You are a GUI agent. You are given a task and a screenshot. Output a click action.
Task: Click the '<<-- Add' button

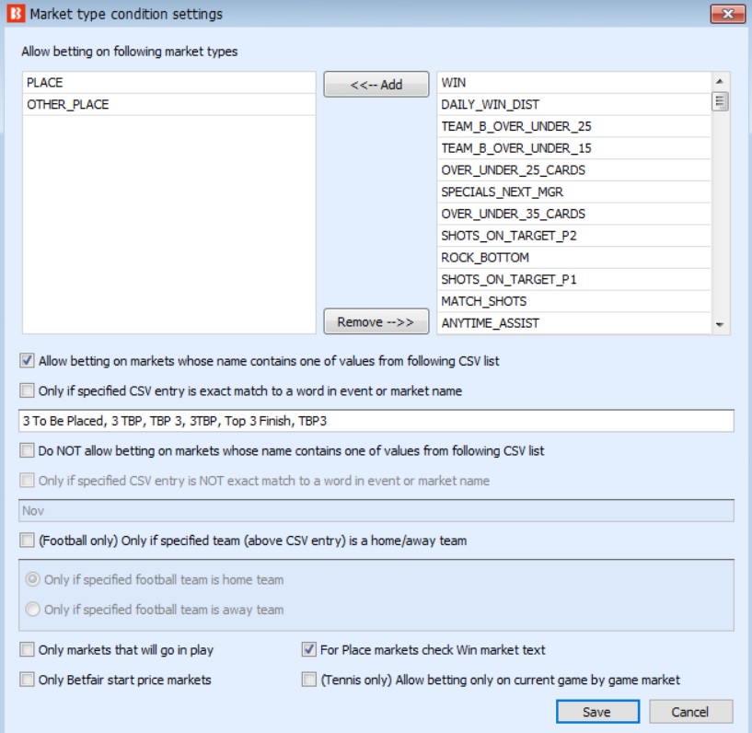376,85
